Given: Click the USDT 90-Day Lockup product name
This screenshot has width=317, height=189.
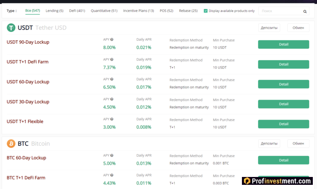Looking at the screenshot, I should pyautogui.click(x=28, y=42).
